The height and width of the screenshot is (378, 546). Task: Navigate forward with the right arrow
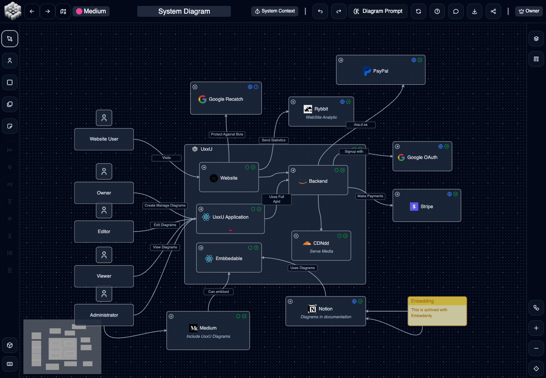point(48,11)
